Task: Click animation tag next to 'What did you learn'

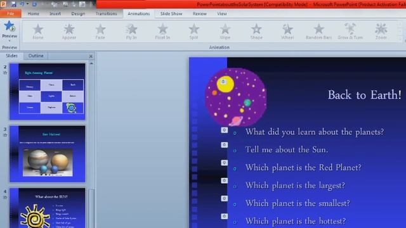Action: coord(224,130)
